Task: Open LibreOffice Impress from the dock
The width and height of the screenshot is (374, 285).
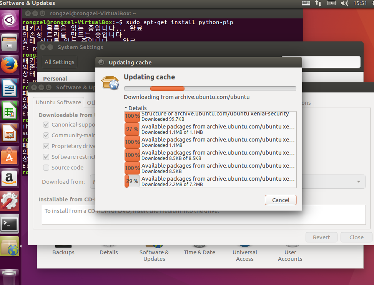Action: [x=9, y=133]
